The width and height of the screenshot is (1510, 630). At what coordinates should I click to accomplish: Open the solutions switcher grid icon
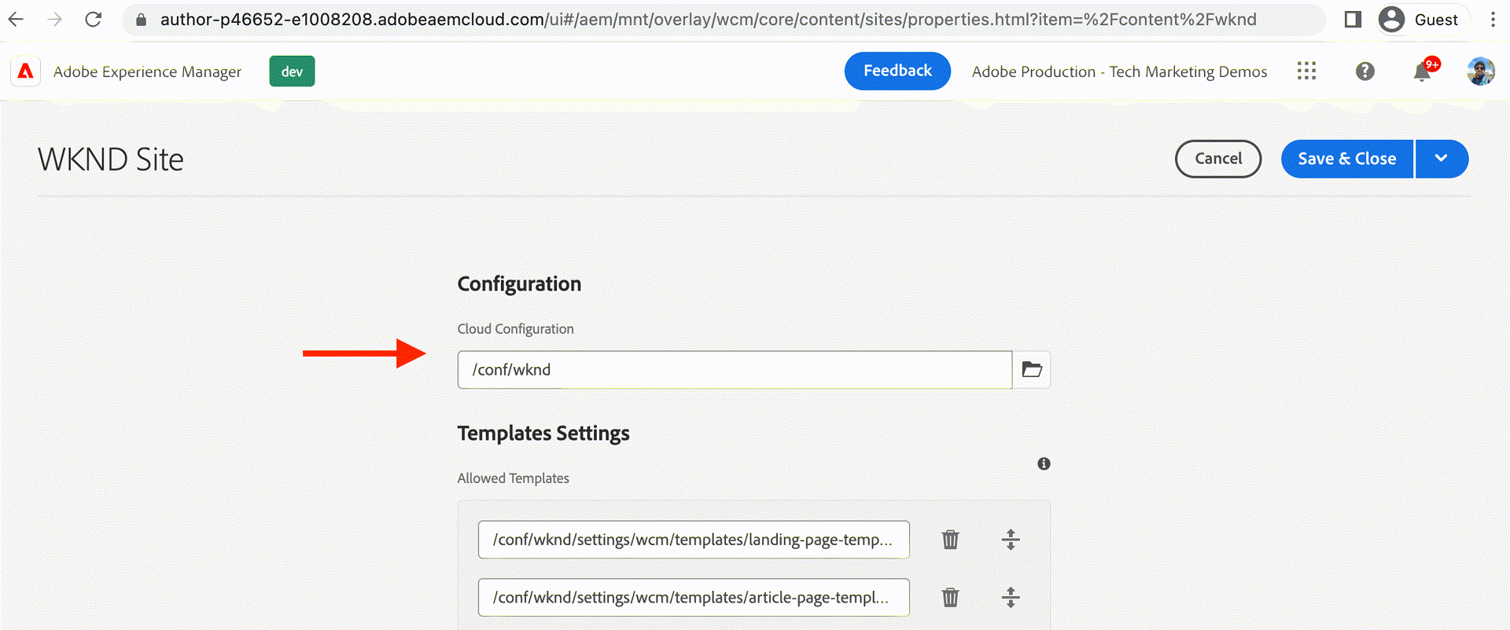(x=1306, y=71)
